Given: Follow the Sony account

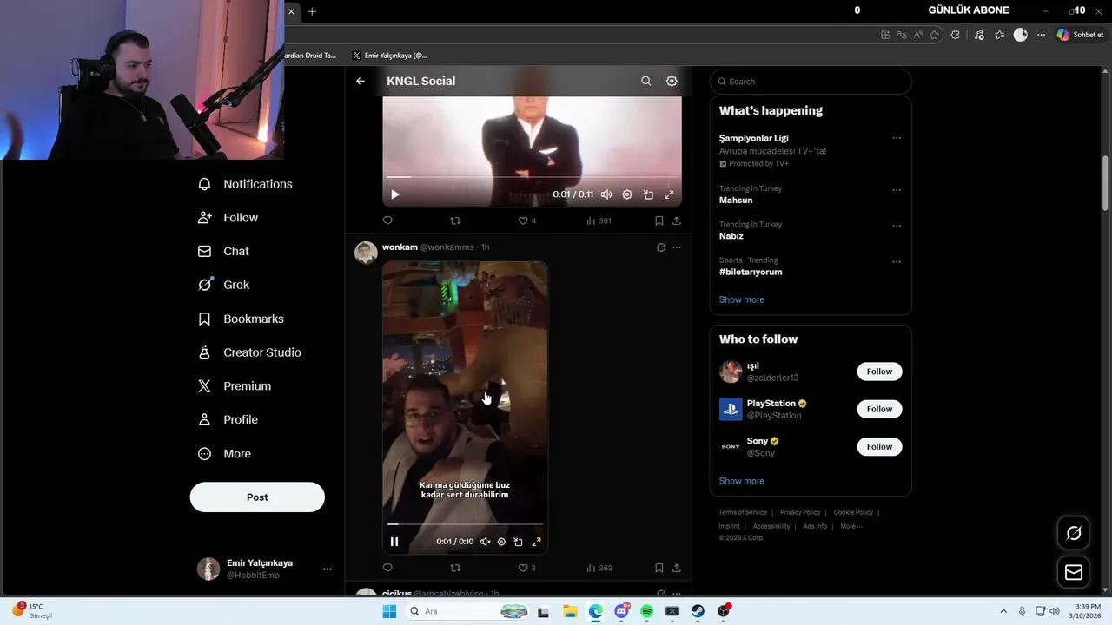Looking at the screenshot, I should click(x=879, y=447).
